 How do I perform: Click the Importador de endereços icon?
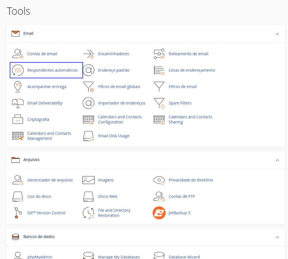88,103
